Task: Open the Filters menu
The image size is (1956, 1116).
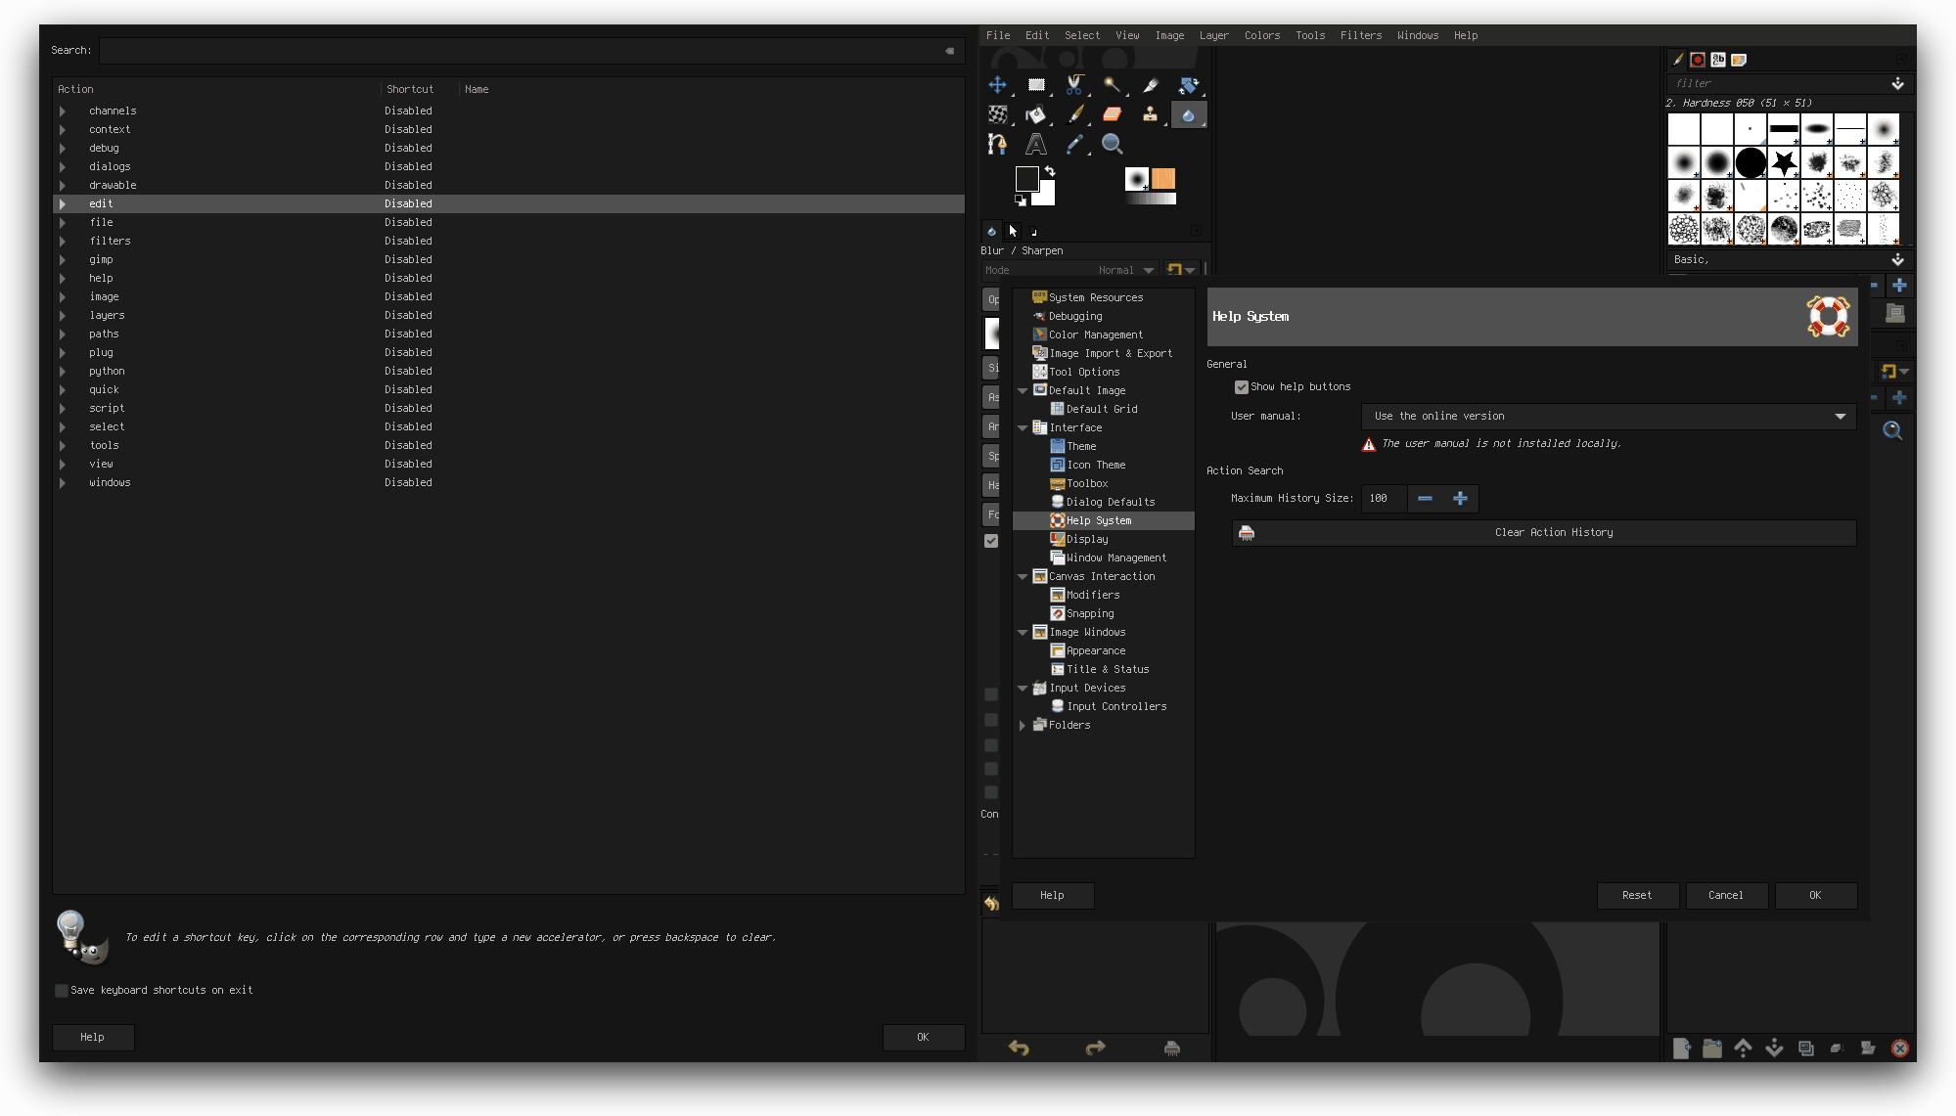Action: 1361,36
